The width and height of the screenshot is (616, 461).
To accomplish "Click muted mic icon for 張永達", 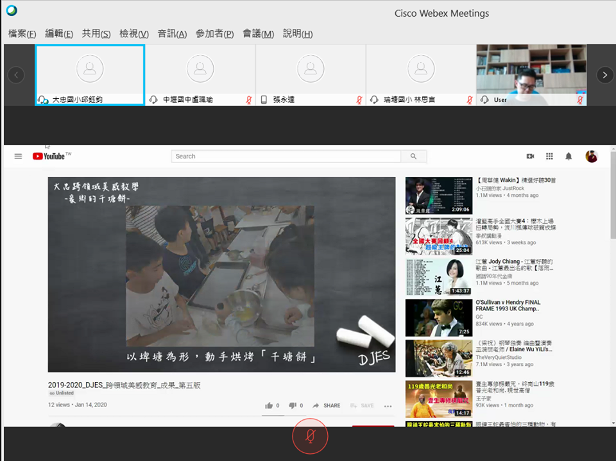I will [x=359, y=100].
